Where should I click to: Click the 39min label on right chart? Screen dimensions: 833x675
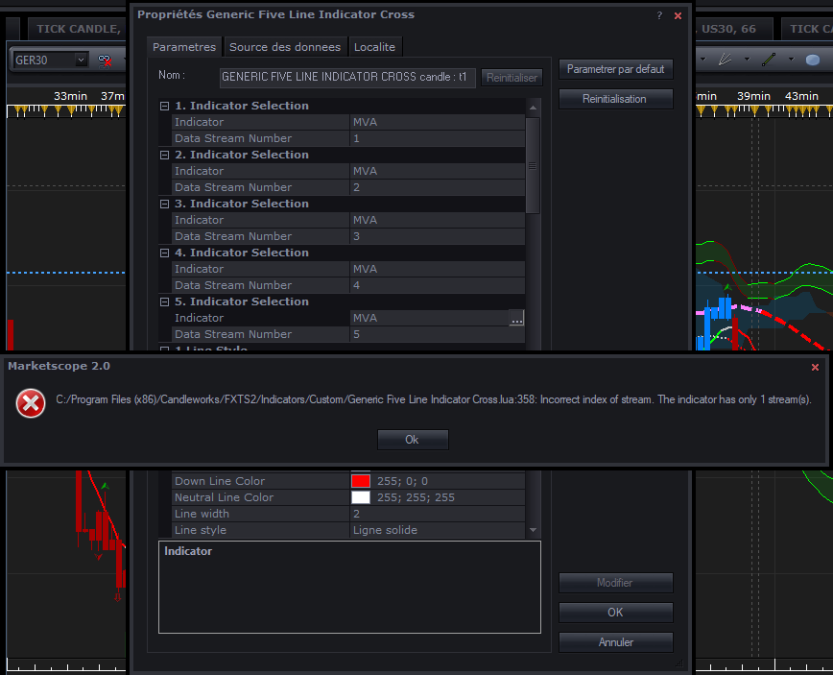pos(753,96)
